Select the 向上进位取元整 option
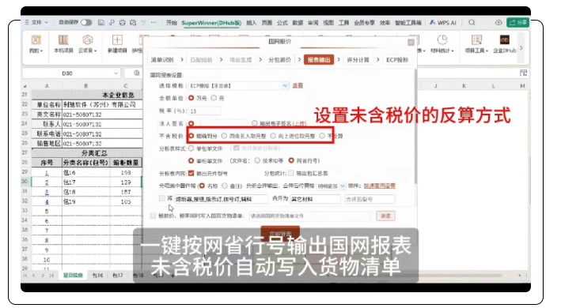 (273, 136)
